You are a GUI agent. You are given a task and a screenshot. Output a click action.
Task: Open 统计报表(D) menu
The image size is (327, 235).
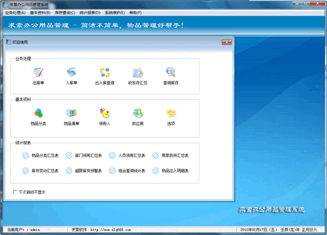(90, 13)
